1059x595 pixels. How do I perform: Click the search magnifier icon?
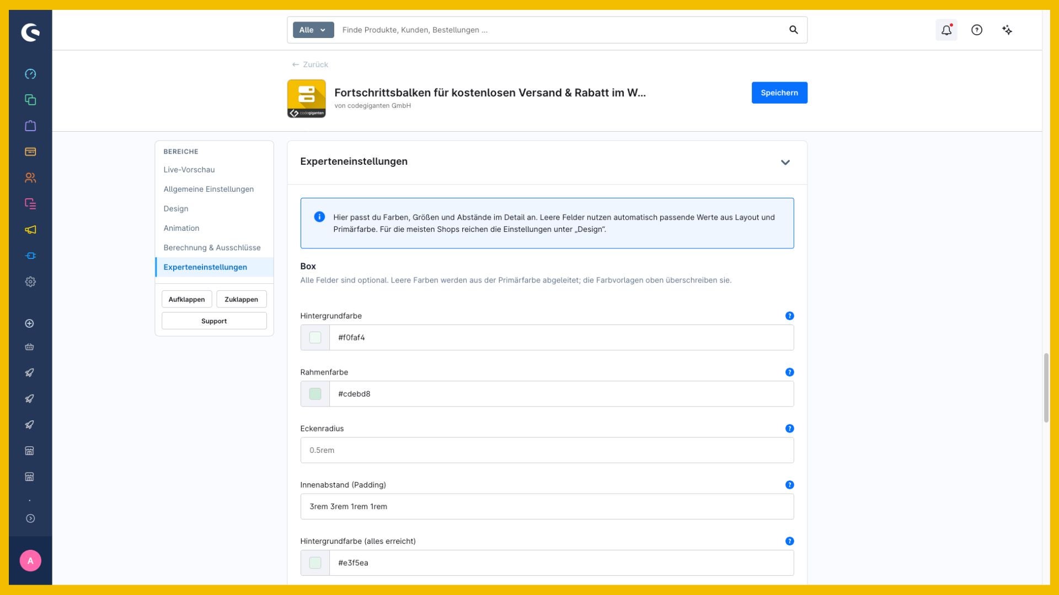coord(794,30)
